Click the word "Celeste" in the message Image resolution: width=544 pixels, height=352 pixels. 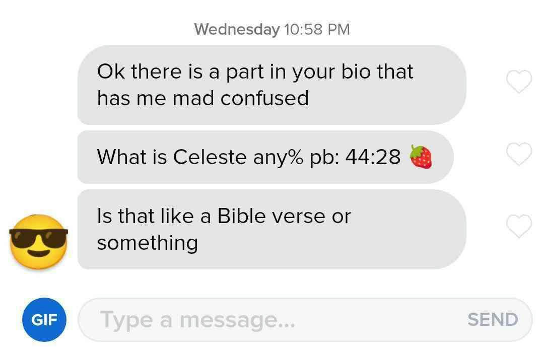210,157
